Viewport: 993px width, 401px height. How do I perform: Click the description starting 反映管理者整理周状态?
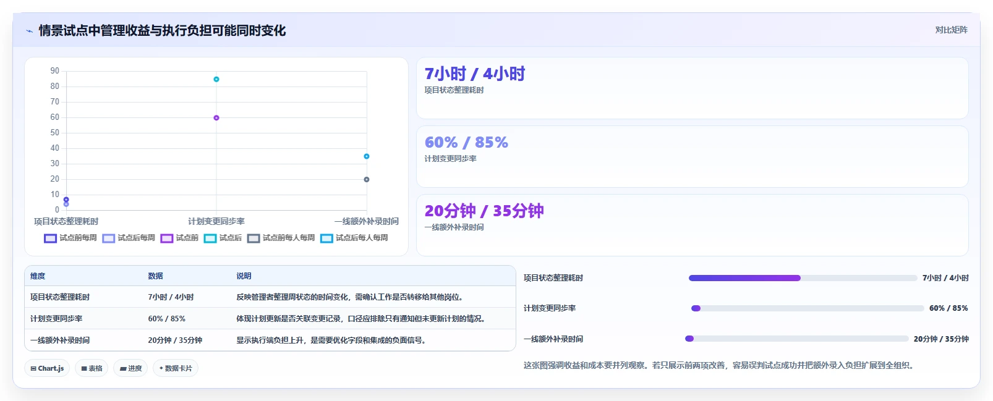tap(350, 297)
